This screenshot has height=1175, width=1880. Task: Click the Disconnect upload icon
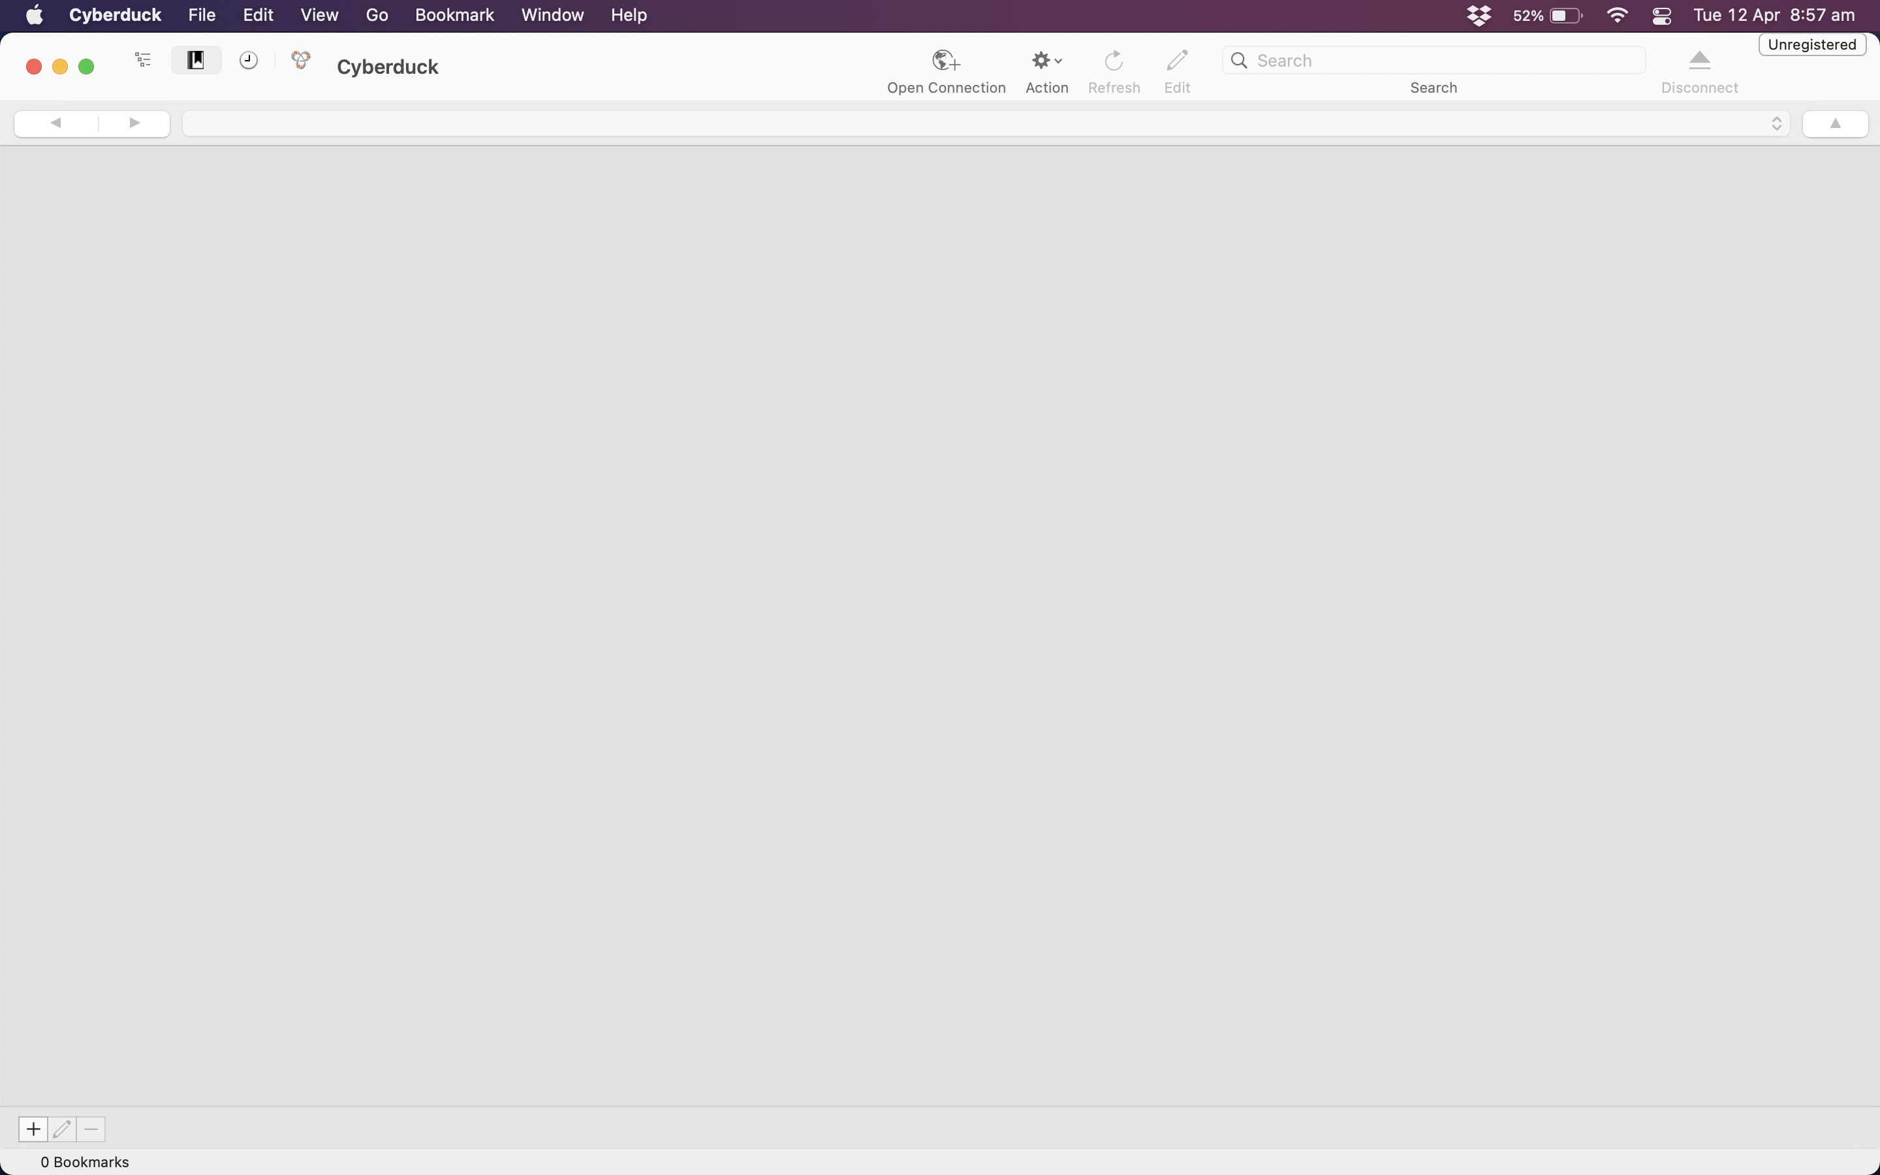[x=1700, y=58]
